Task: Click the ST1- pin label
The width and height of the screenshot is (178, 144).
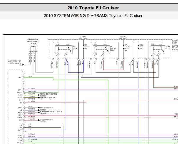Action: point(20,90)
